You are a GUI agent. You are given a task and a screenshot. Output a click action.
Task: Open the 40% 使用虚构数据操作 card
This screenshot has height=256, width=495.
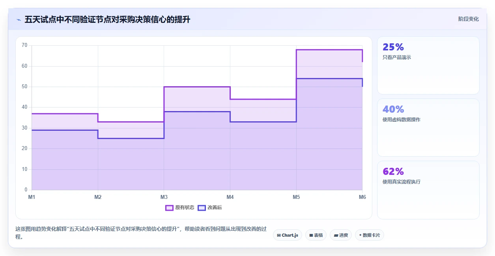tap(428, 128)
